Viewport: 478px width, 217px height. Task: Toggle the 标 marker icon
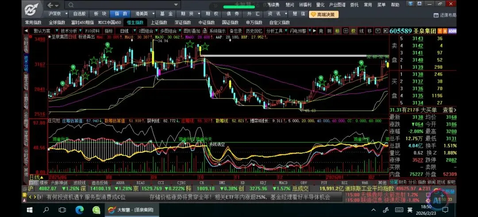(337, 31)
